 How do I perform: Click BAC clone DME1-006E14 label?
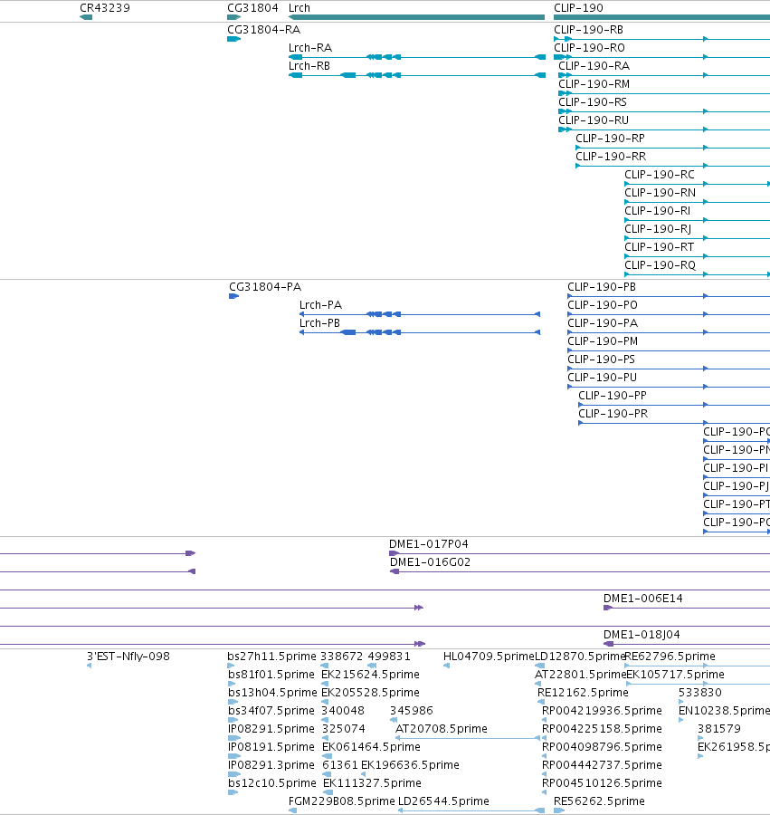pos(642,599)
